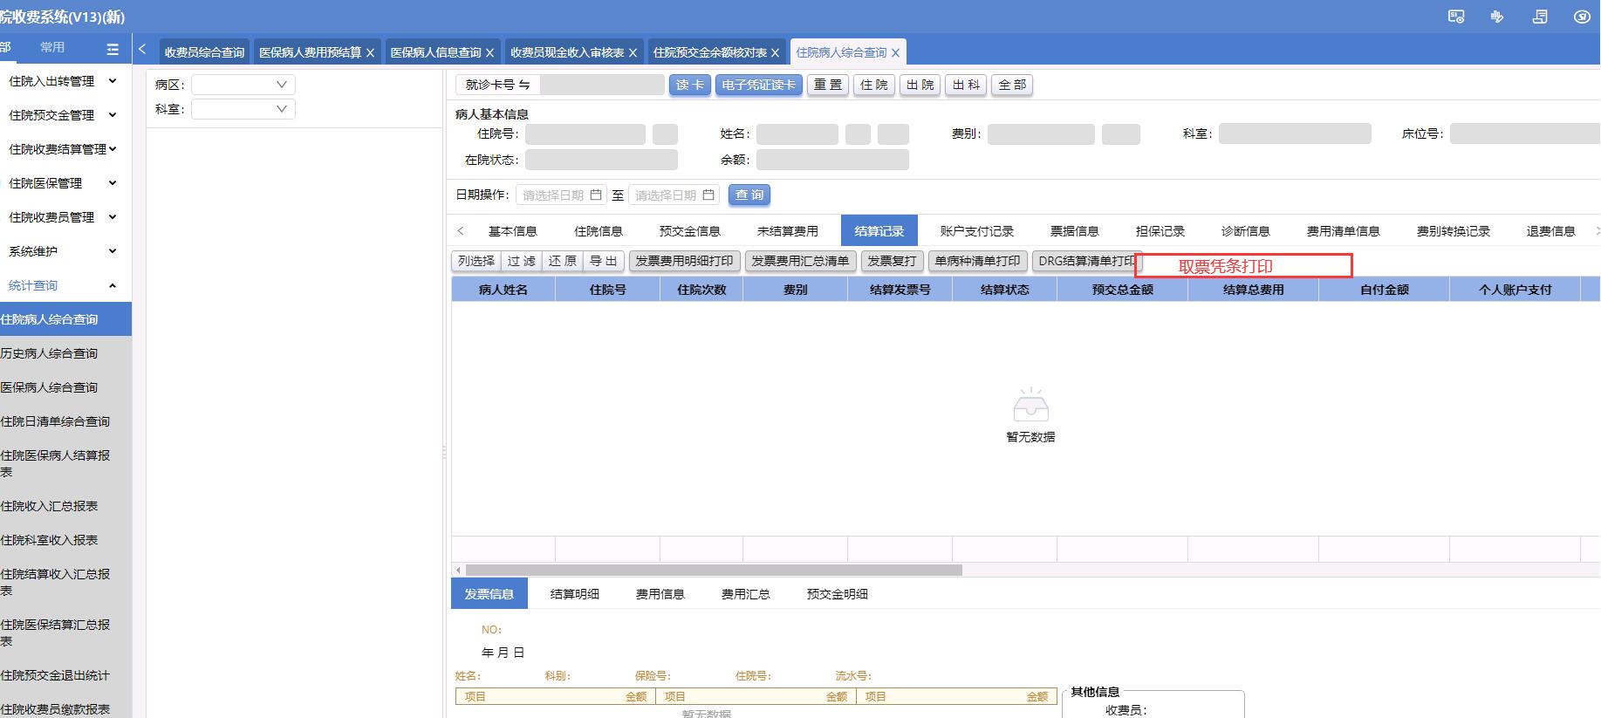This screenshot has width=1601, height=718.
Task: Switch to the 结算明细 tab
Action: tap(574, 594)
